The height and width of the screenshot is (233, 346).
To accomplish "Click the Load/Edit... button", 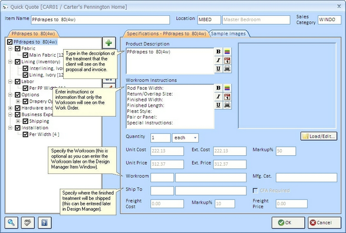I will (319, 136).
